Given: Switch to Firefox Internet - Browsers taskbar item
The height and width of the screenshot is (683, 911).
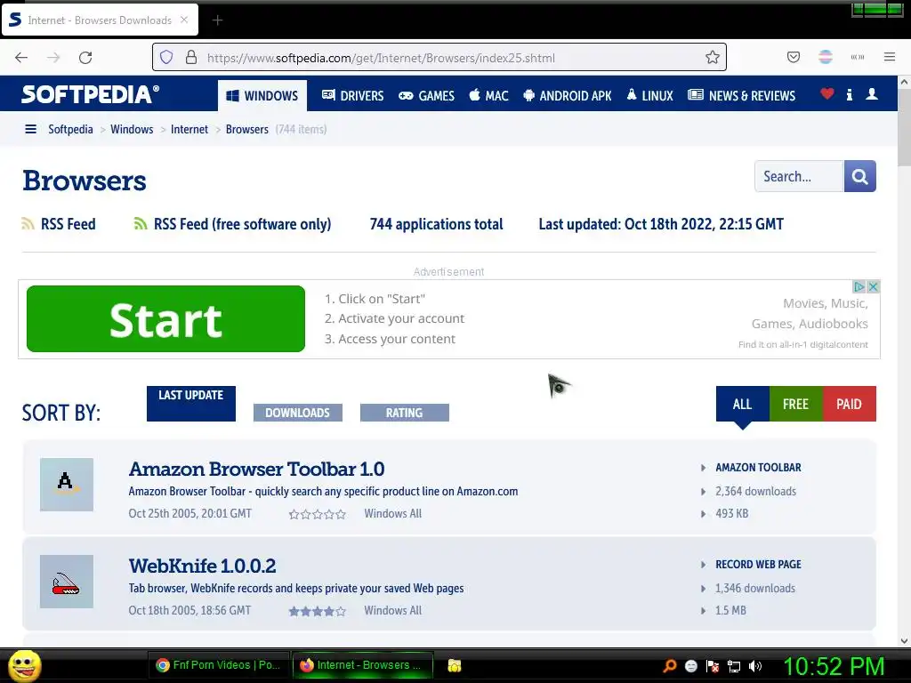Looking at the screenshot, I should point(363,665).
